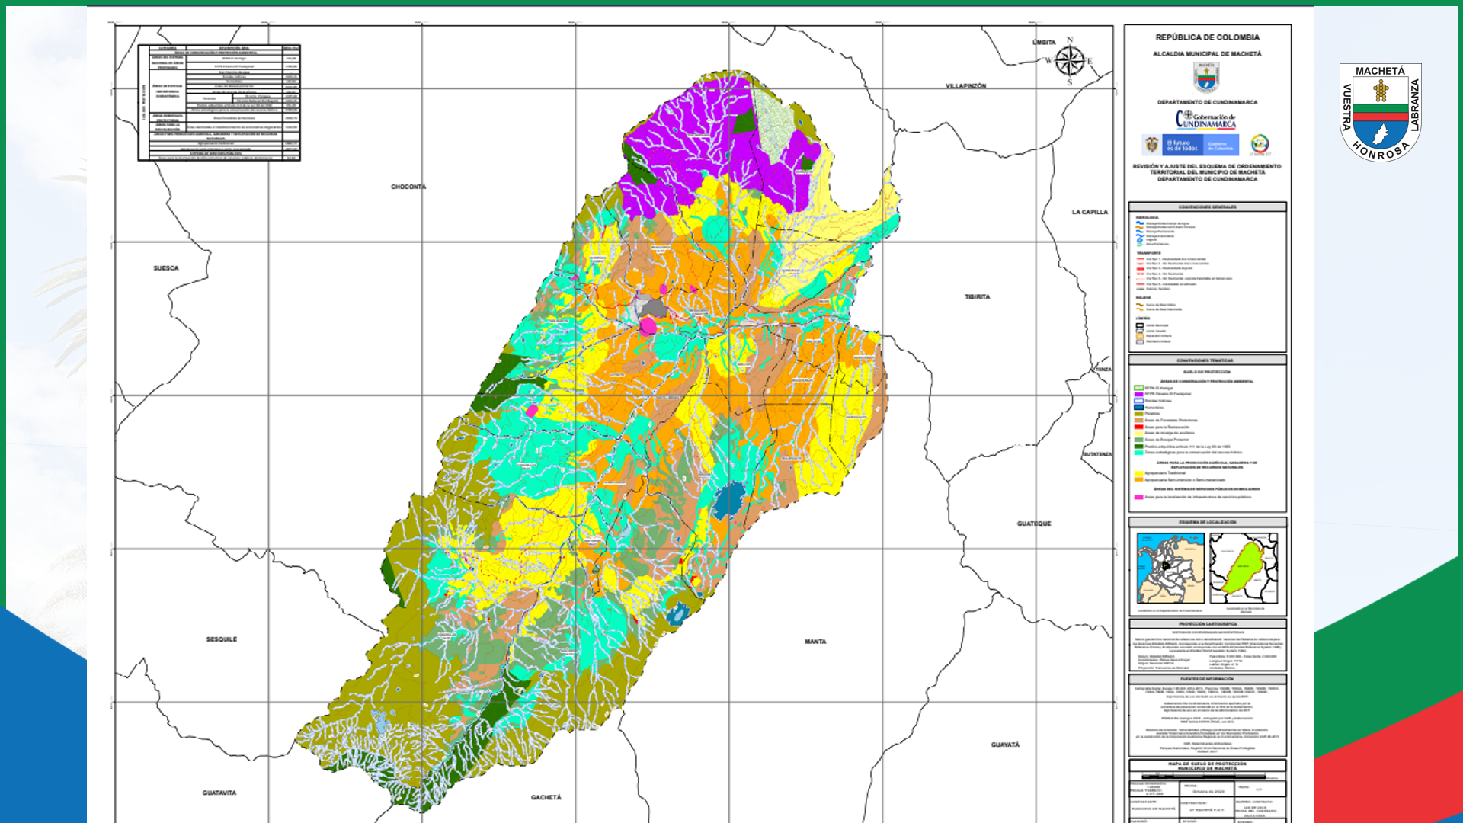
Task: Click the purple Páramo El Frailejonal legend swatch
Action: [1139, 394]
